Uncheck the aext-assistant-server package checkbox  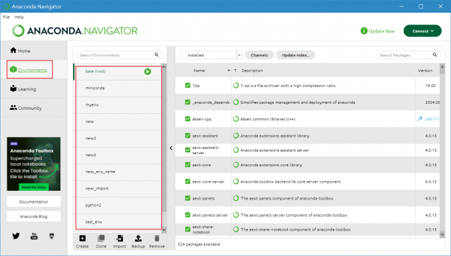187,150
